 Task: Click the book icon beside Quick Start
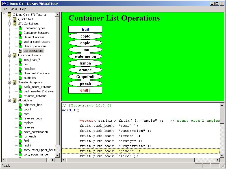15,19
